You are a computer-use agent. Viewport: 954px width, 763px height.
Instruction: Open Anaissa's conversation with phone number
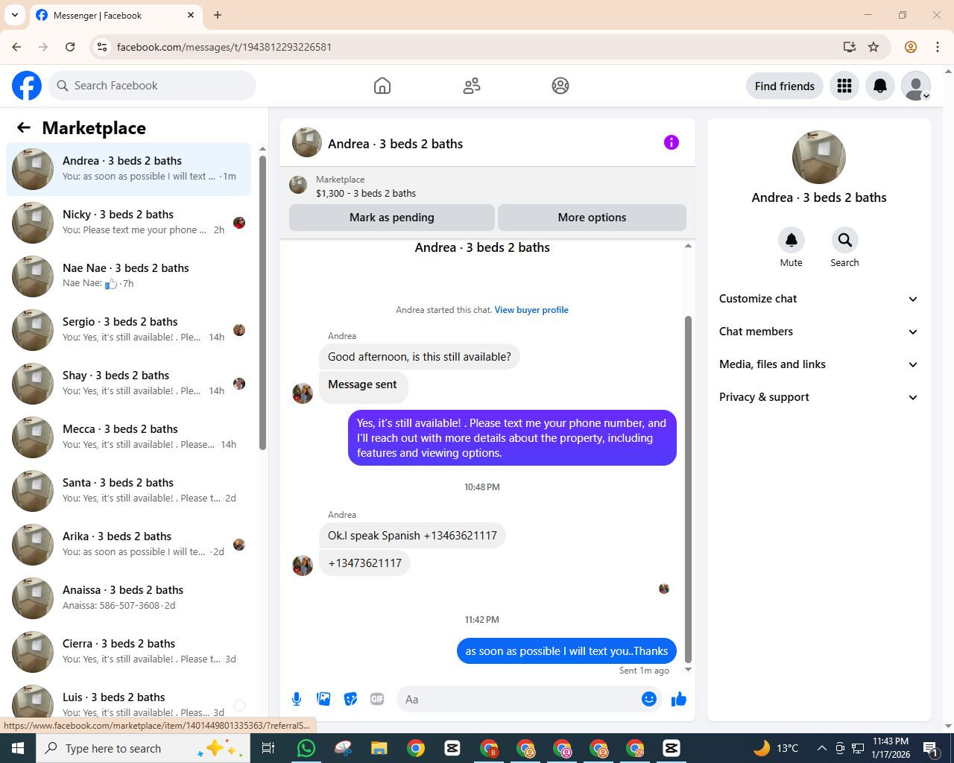coord(128,598)
